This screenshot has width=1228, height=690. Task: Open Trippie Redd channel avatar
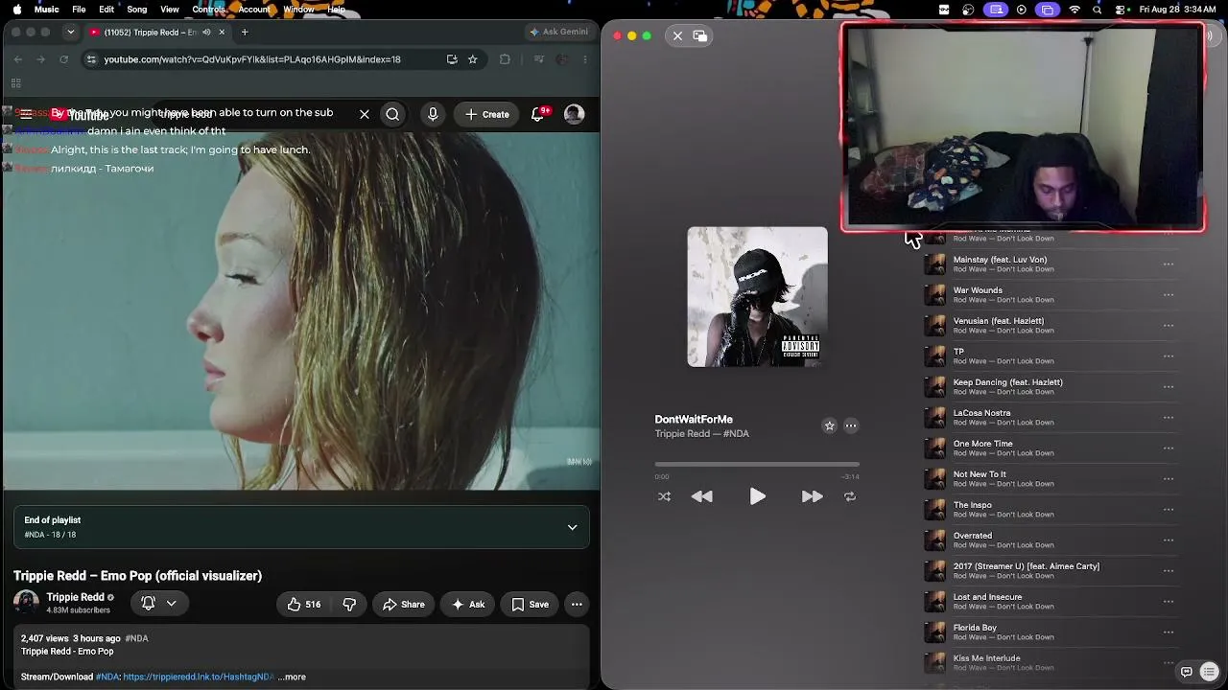tap(27, 603)
